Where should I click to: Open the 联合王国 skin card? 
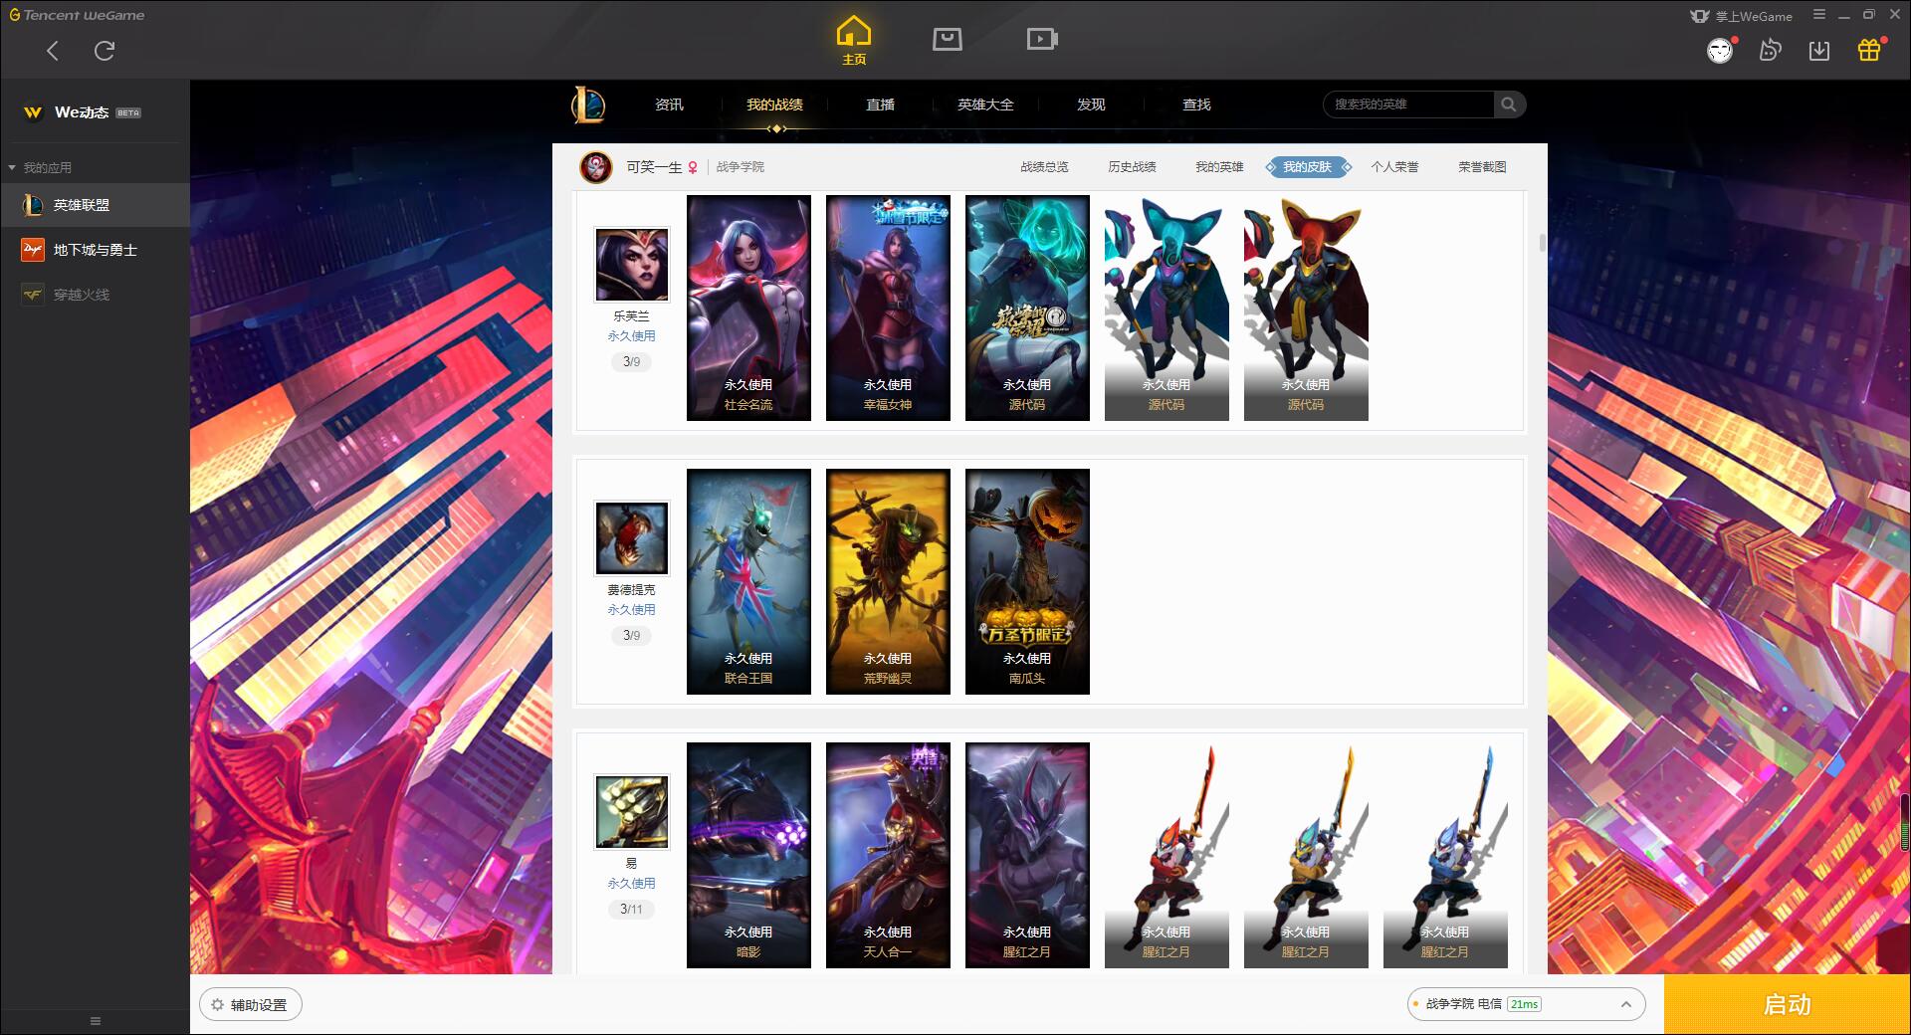coord(748,581)
